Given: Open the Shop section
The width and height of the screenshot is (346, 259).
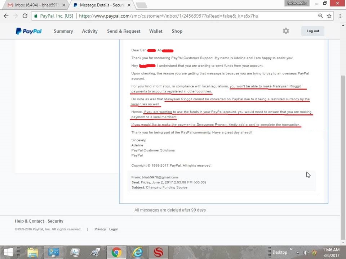Looking at the screenshot, I should point(177,31).
